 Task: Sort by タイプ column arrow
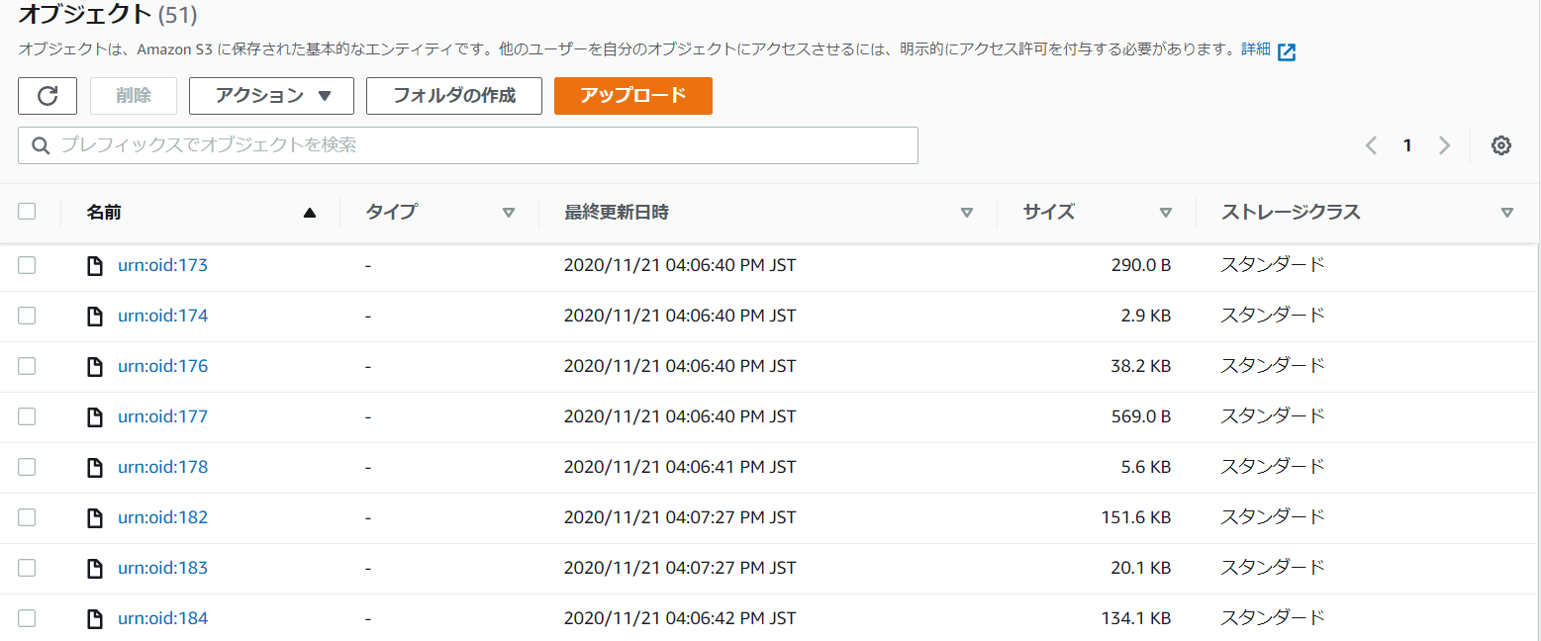pyautogui.click(x=509, y=212)
